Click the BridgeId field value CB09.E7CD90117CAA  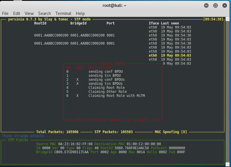coord(72,152)
